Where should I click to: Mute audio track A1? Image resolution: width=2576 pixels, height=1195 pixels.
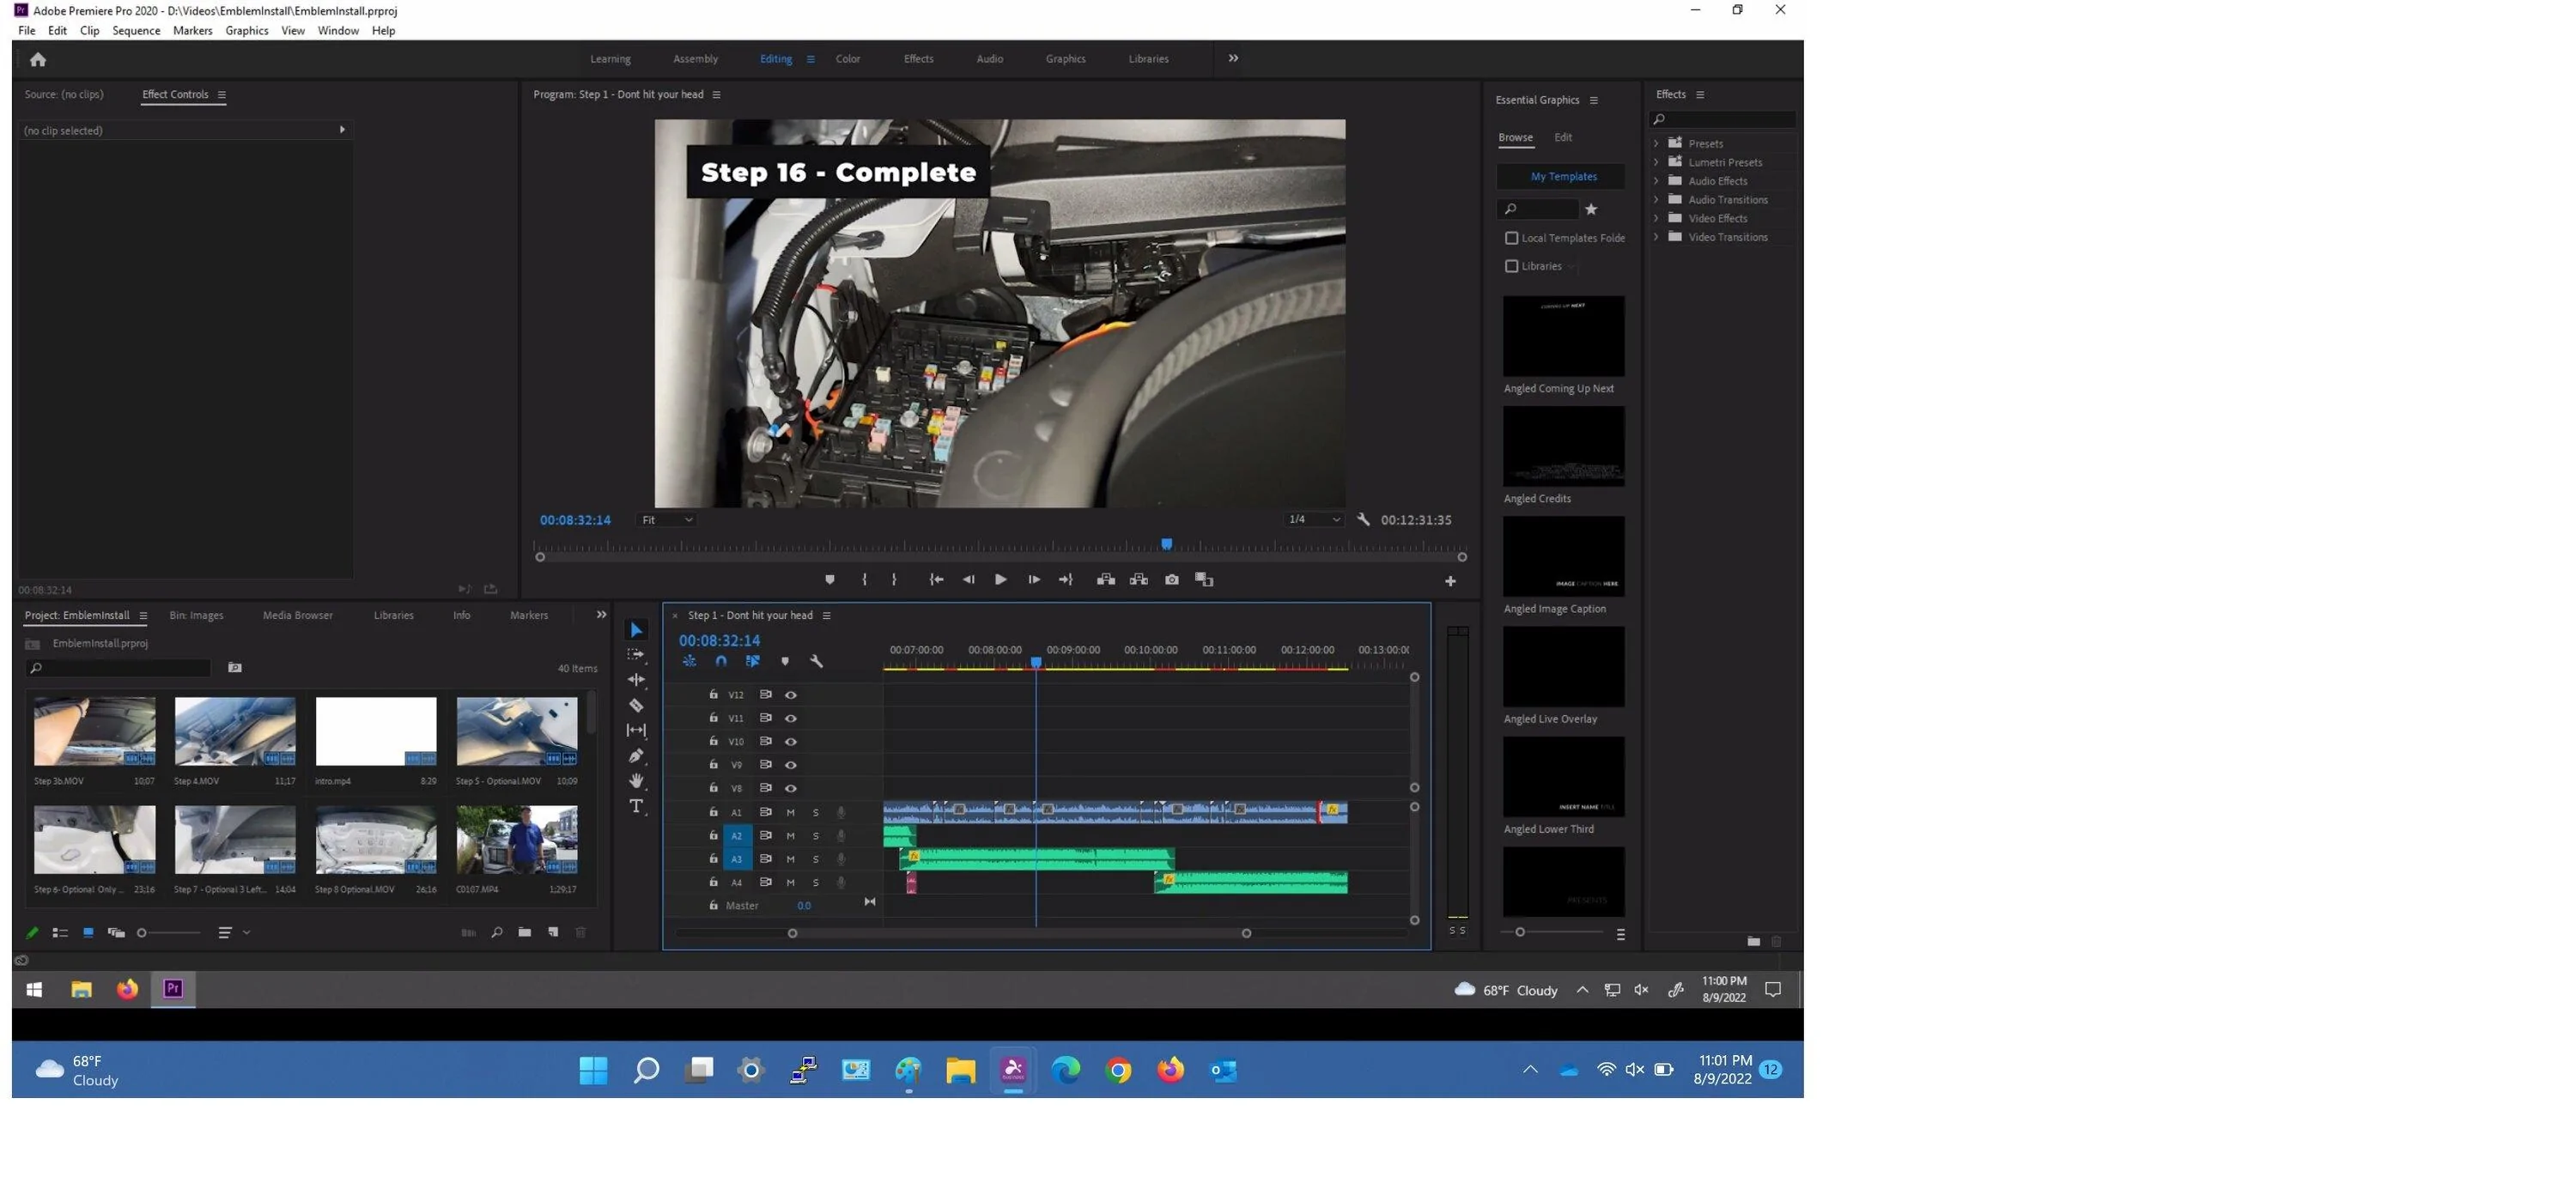pos(790,812)
